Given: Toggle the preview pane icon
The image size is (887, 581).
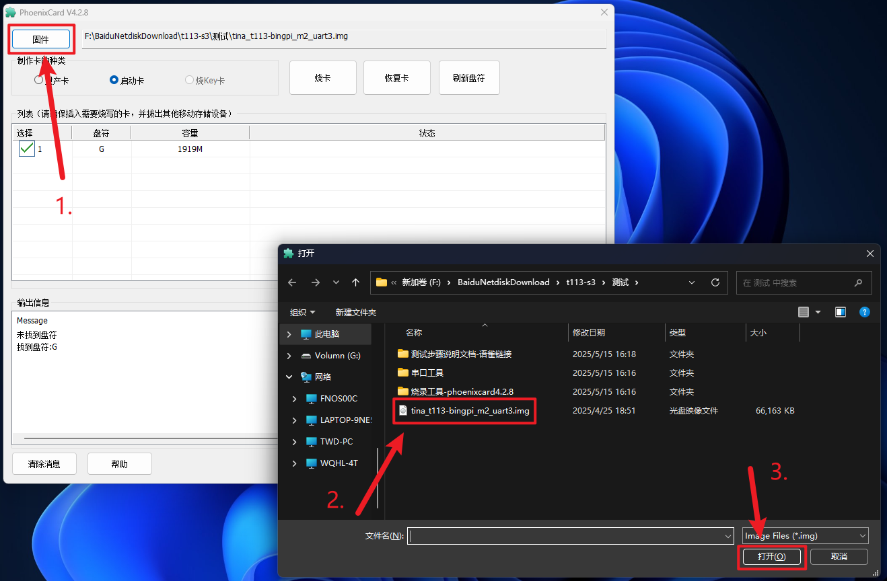Looking at the screenshot, I should pyautogui.click(x=840, y=312).
